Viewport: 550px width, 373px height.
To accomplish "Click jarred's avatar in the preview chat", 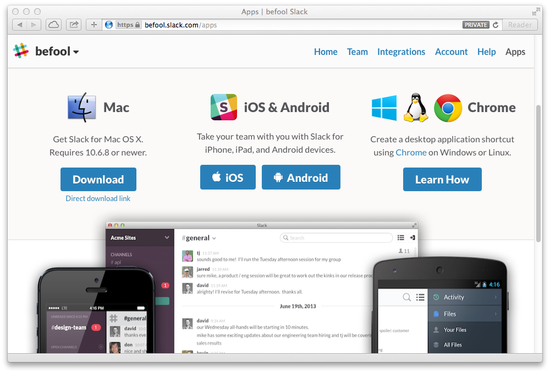I will 188,272.
